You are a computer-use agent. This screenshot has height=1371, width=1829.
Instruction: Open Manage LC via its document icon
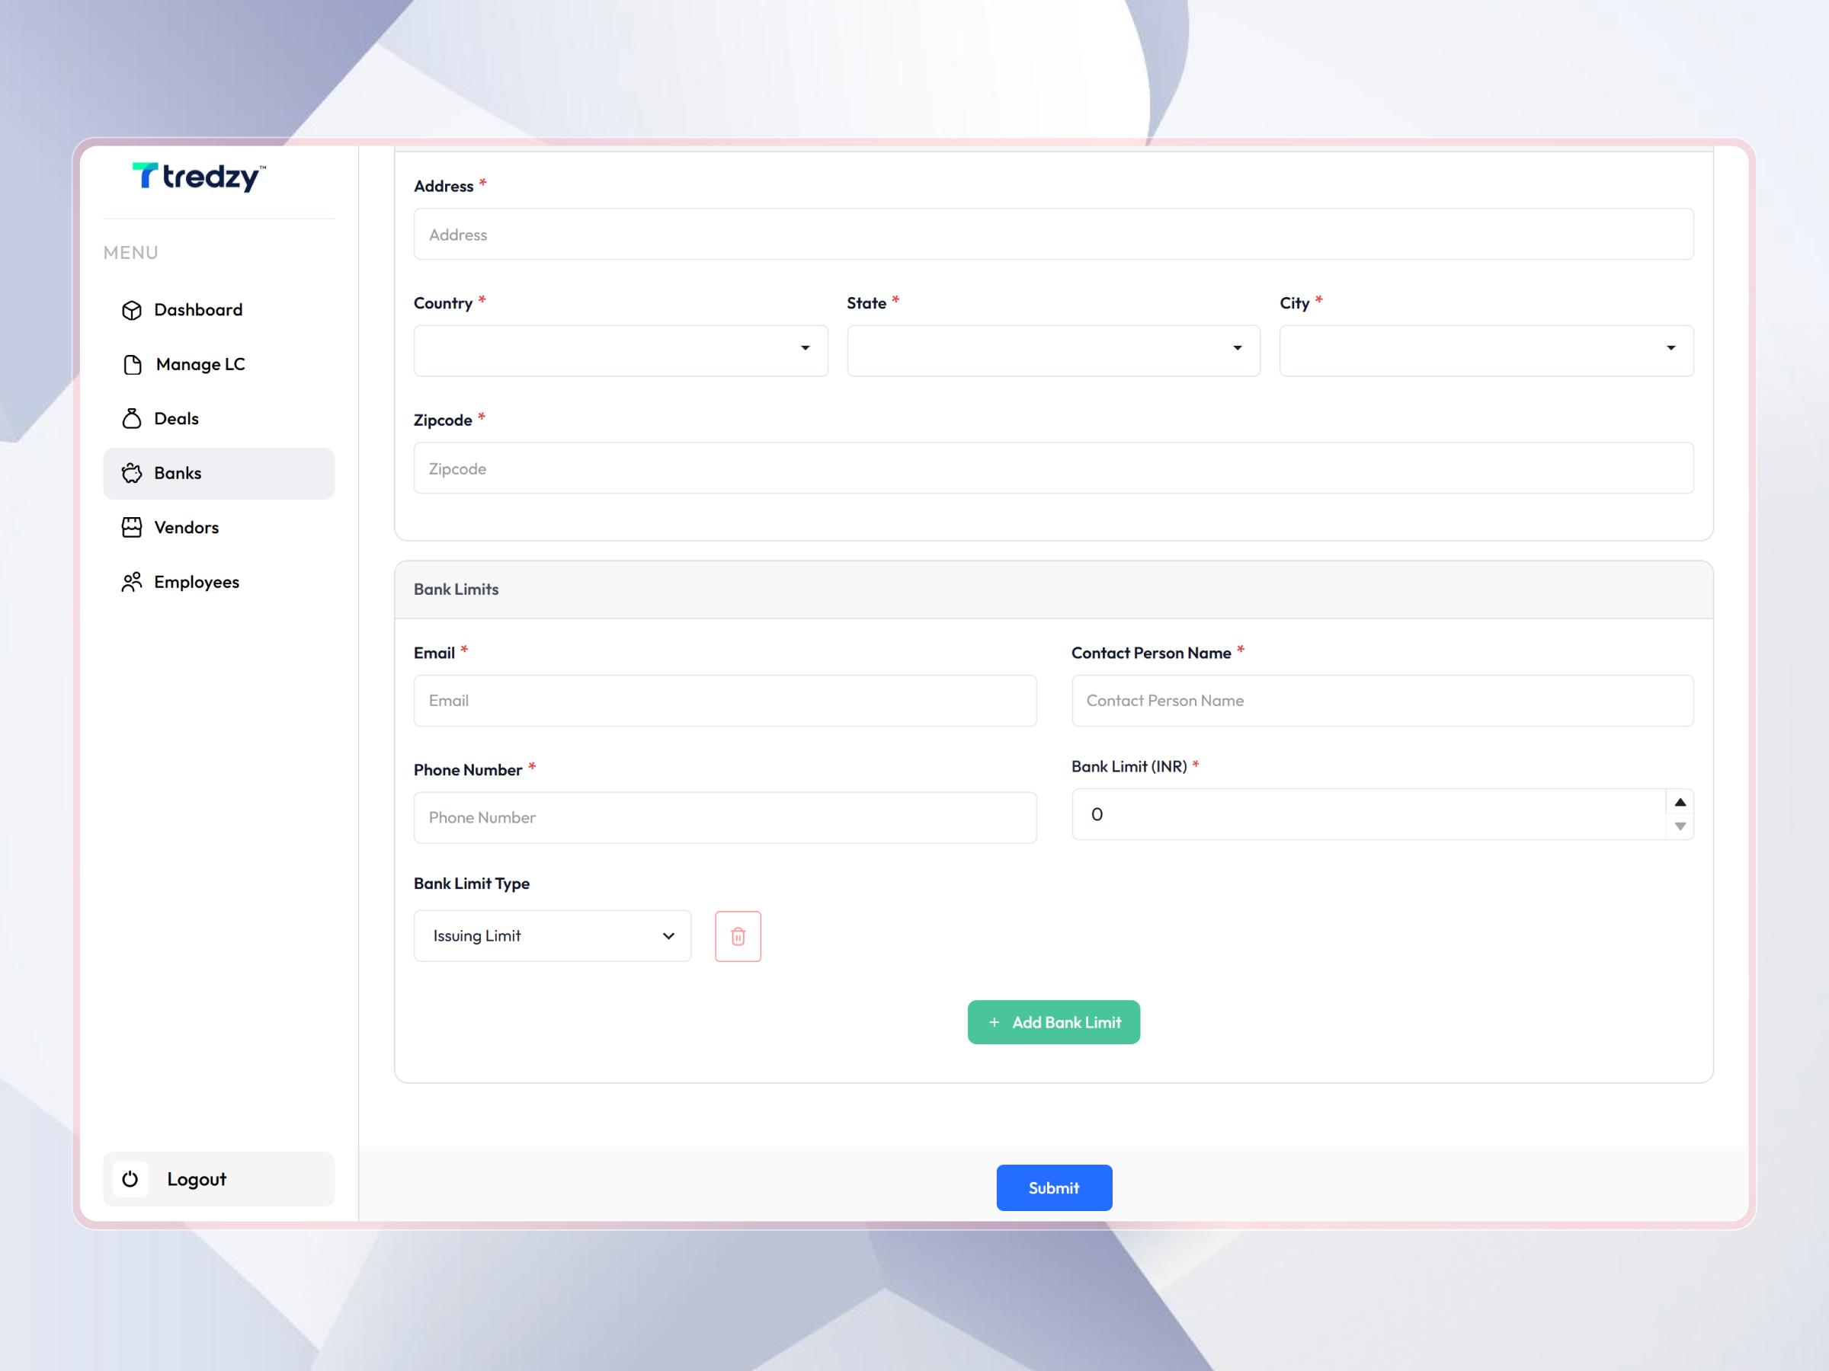click(x=133, y=363)
